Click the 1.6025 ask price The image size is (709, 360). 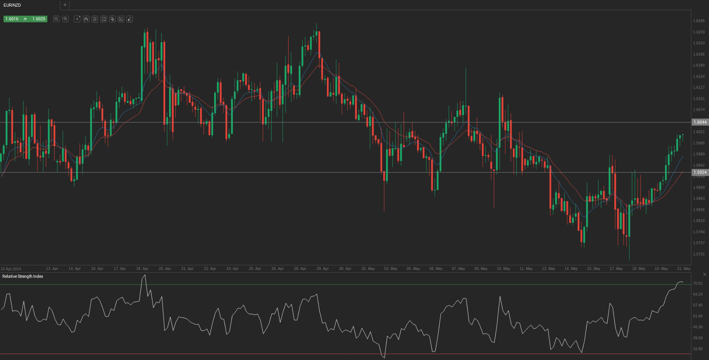(39, 19)
